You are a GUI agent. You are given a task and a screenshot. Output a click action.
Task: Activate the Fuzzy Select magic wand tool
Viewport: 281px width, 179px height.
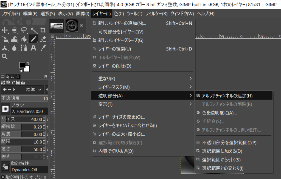tap(33, 30)
